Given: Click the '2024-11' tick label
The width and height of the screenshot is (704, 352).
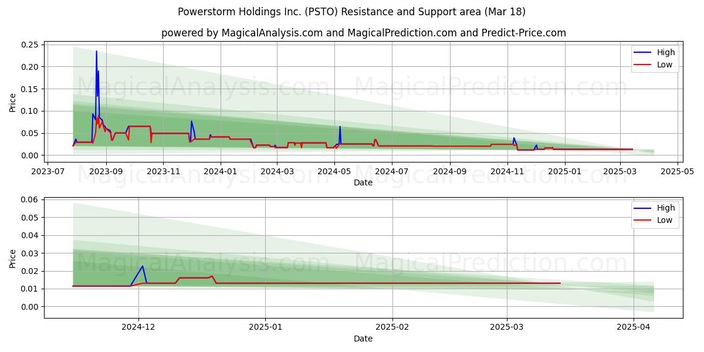Looking at the screenshot, I should (x=507, y=171).
